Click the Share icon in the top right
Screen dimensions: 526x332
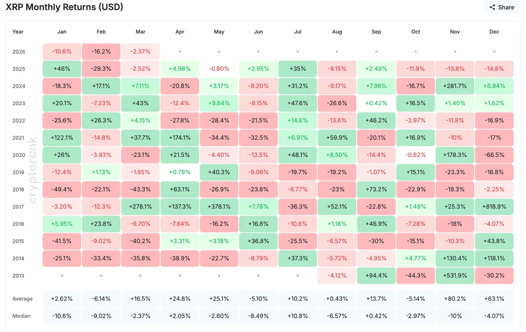[x=492, y=7]
